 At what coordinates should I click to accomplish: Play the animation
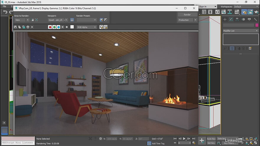point(184,139)
